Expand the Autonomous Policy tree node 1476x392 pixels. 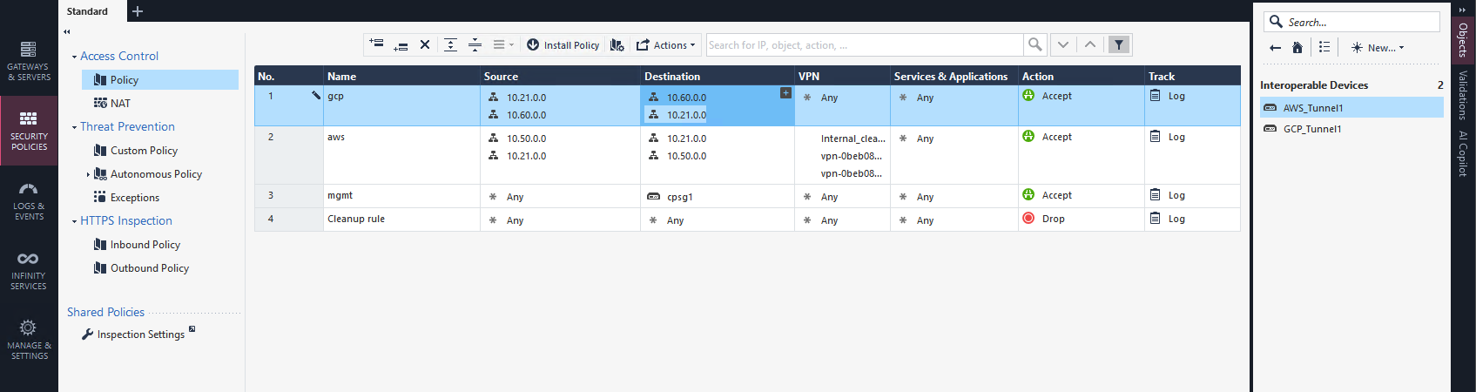[88, 174]
